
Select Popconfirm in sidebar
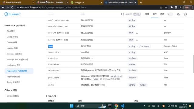tap(19, 71)
